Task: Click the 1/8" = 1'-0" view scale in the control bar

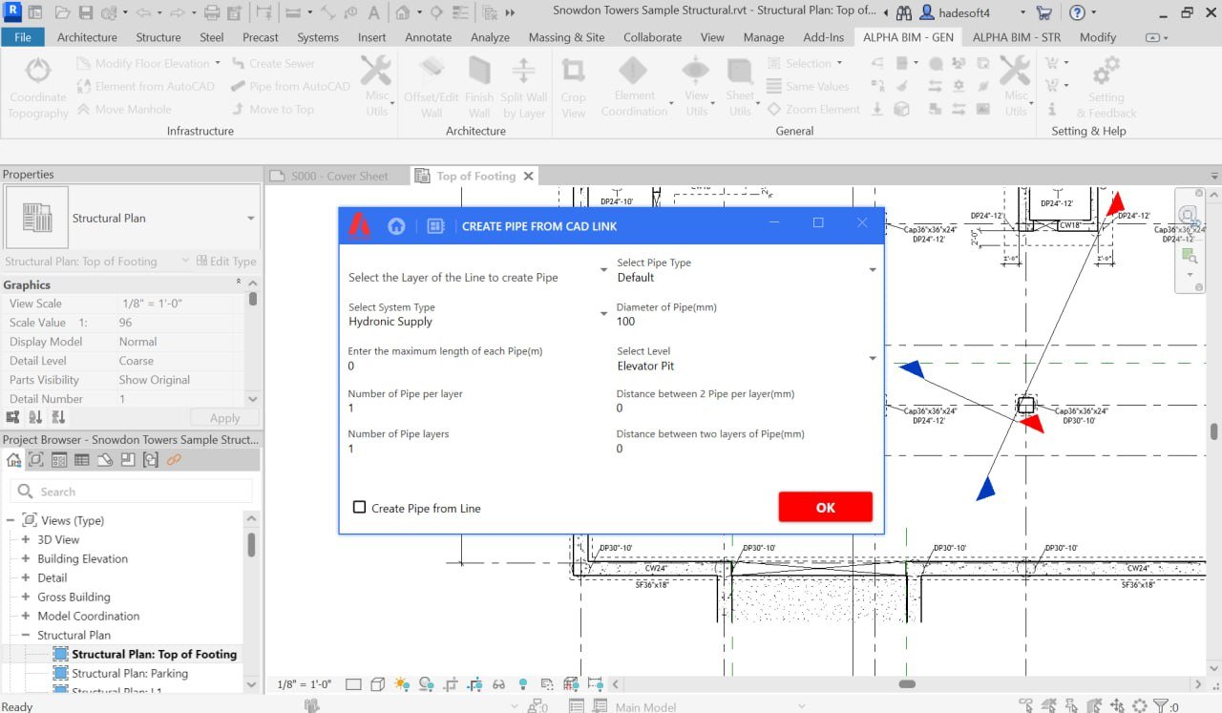Action: click(304, 684)
